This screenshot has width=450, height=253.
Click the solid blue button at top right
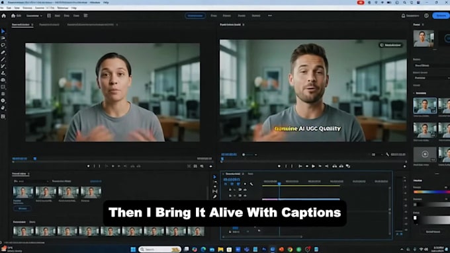[x=441, y=15]
